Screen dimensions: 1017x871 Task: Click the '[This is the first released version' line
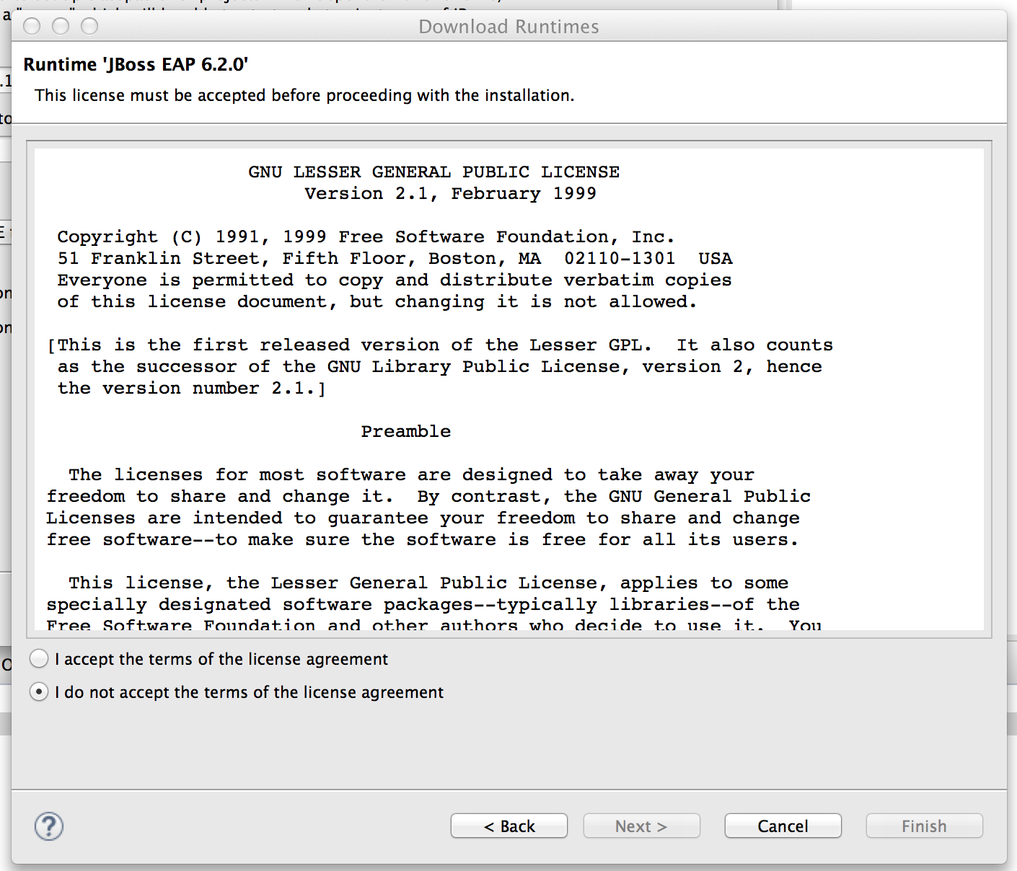(x=440, y=345)
